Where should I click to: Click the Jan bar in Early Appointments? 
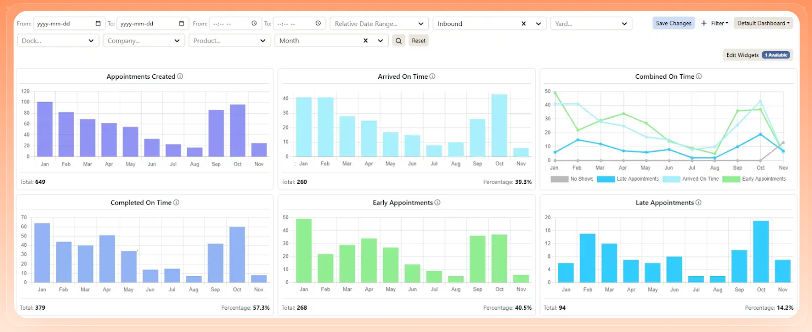[303, 250]
